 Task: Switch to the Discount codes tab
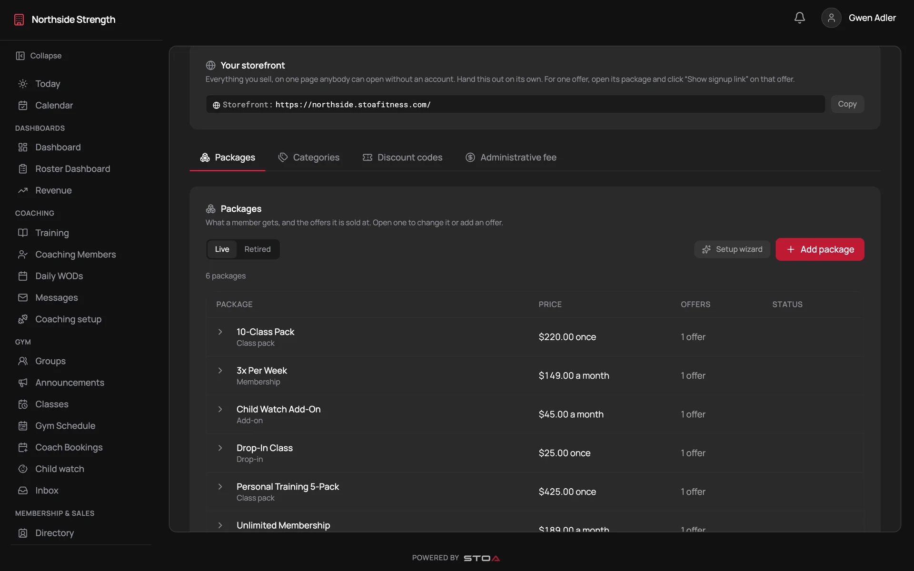tap(402, 158)
